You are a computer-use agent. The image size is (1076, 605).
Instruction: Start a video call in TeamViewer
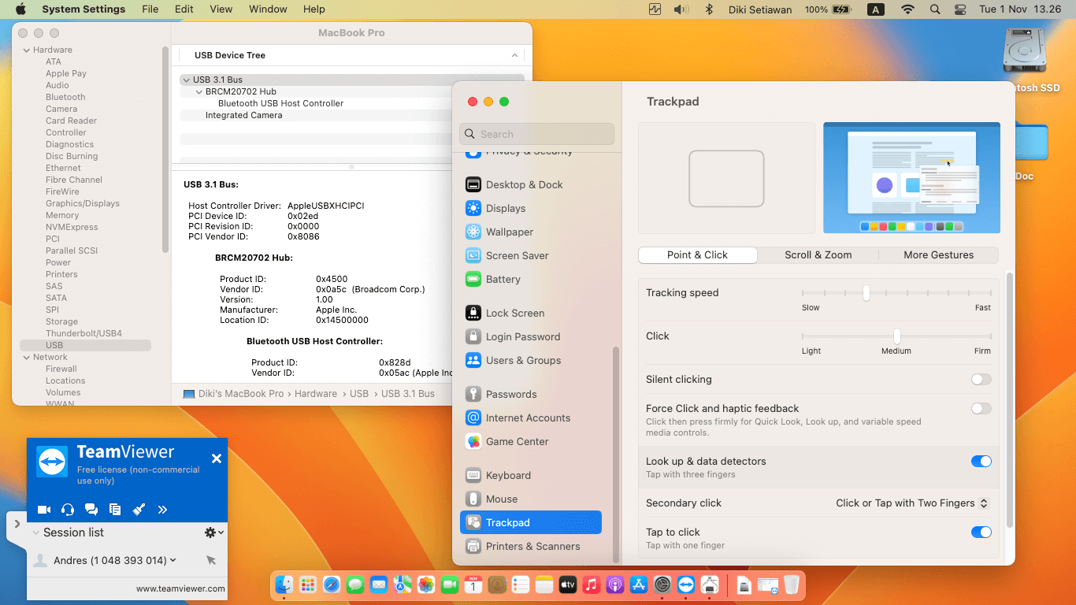[x=44, y=509]
